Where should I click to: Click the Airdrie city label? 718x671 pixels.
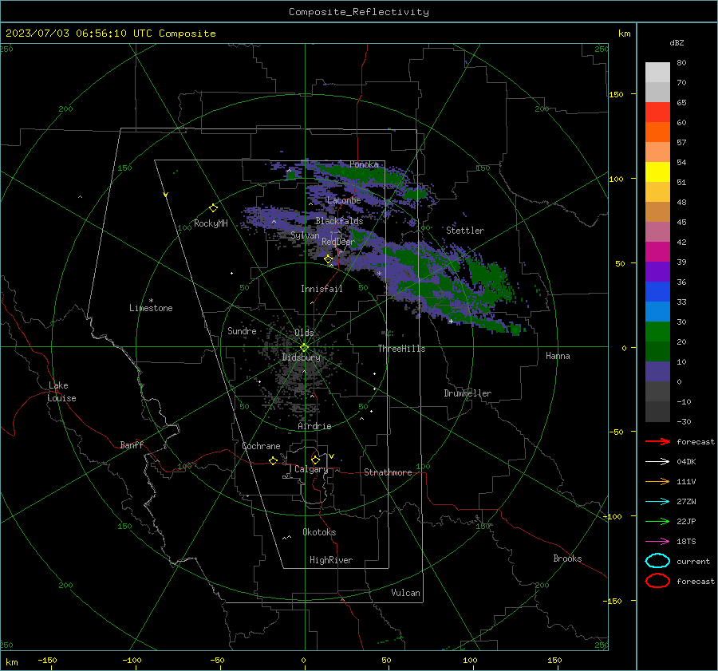(x=314, y=426)
